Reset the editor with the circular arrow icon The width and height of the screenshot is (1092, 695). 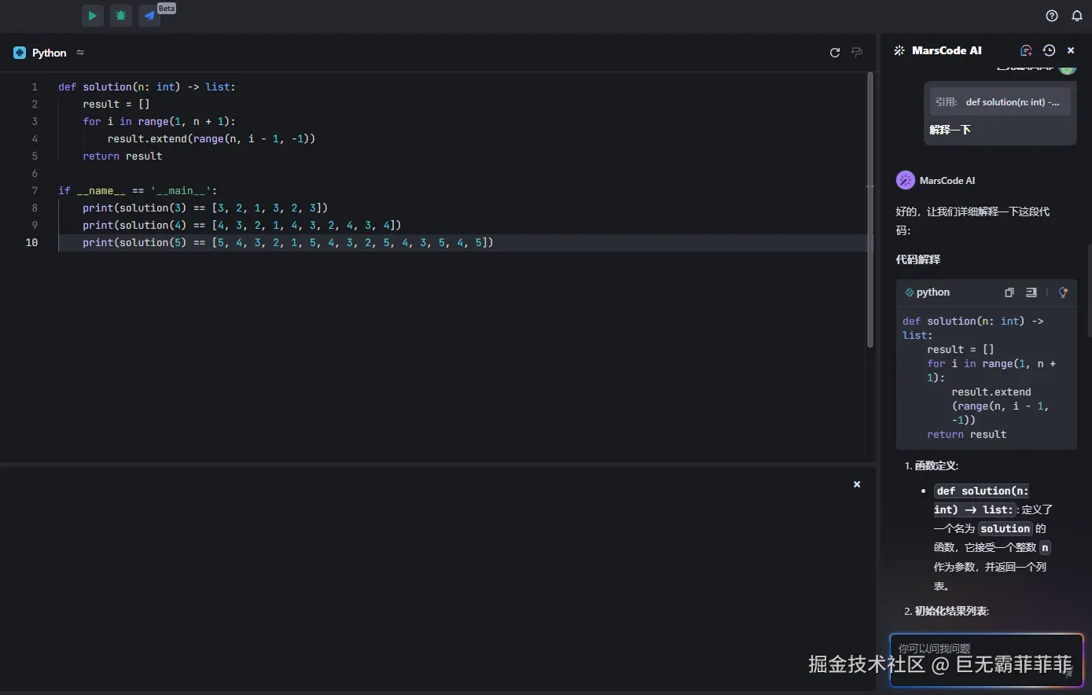(x=834, y=52)
